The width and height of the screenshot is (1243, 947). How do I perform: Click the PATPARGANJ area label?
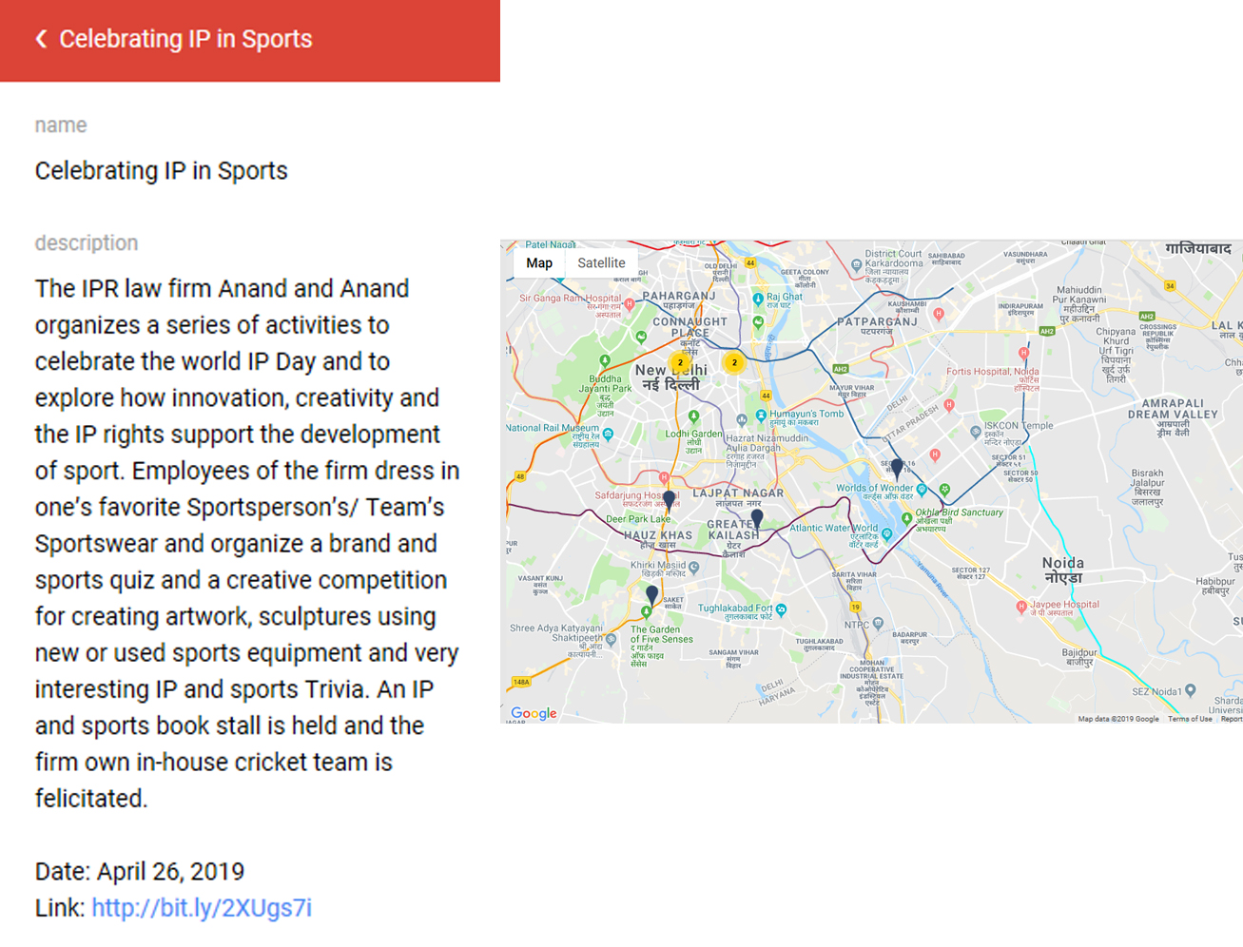pos(876,322)
